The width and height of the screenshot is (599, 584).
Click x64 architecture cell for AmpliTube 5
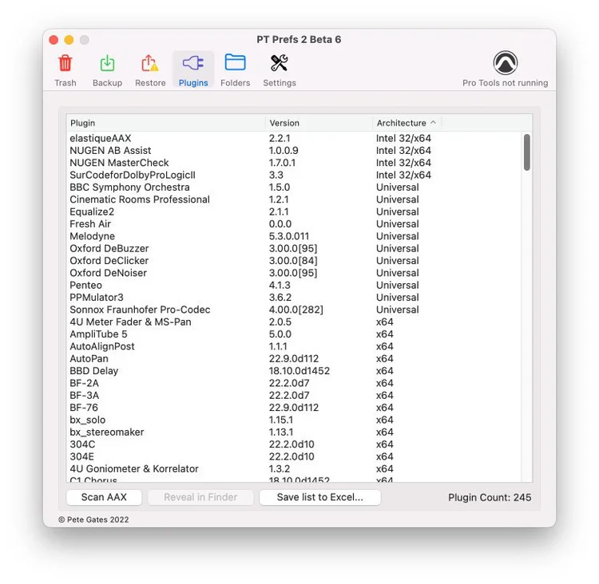[x=384, y=334]
